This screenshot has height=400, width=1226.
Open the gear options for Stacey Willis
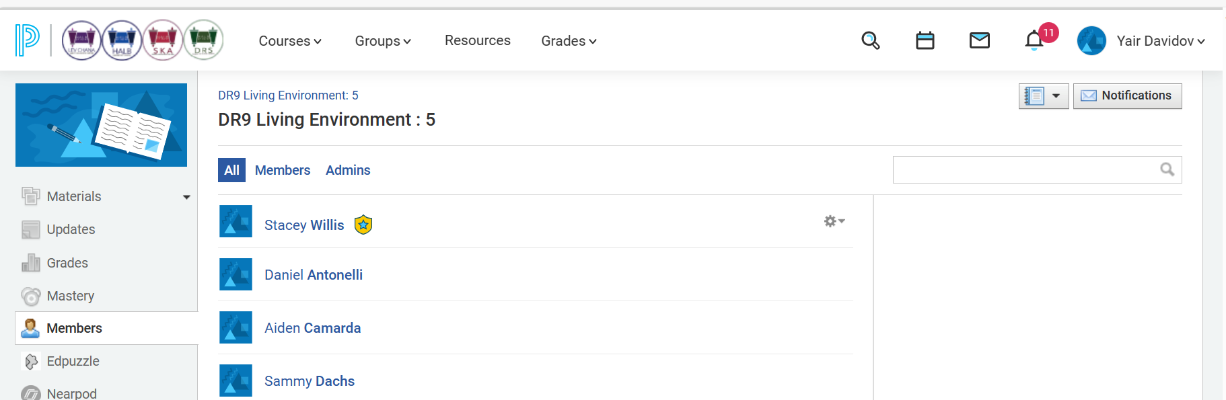(x=834, y=221)
